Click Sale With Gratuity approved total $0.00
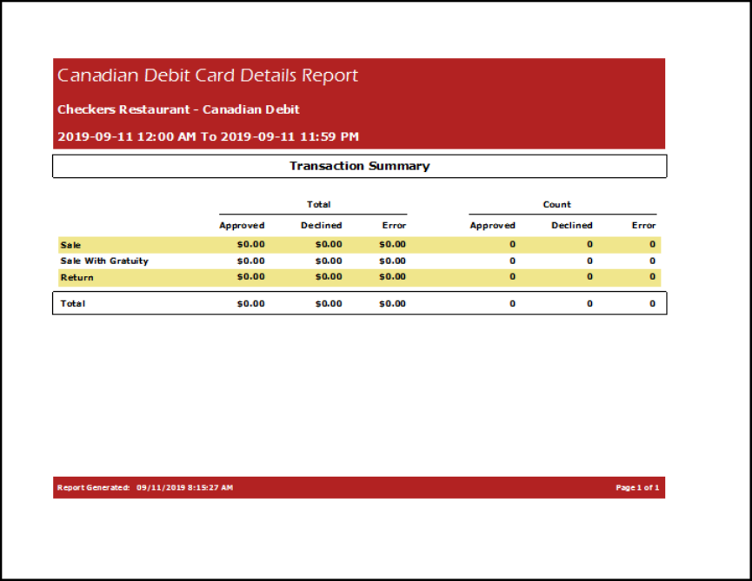Screen dimensions: 752x581 click(x=251, y=261)
